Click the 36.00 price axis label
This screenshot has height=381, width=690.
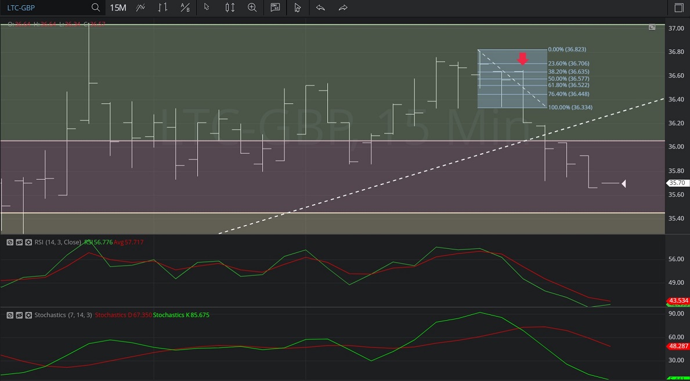(676, 147)
